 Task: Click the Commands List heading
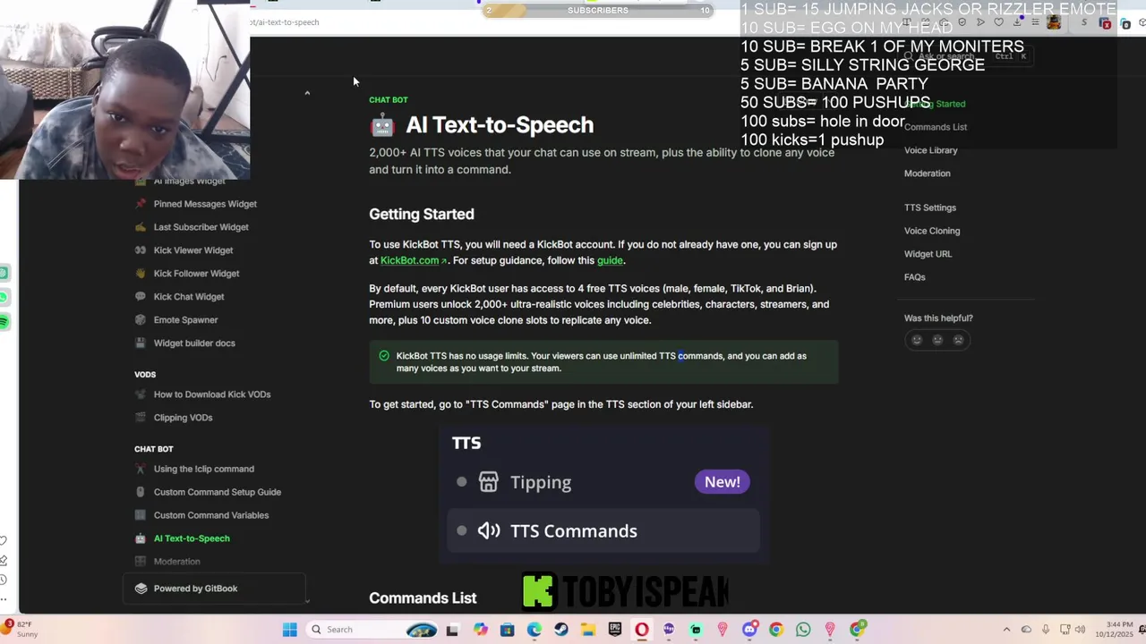coord(423,598)
